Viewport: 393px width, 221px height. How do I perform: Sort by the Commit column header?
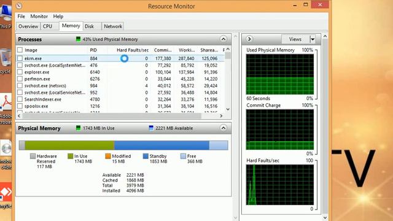click(162, 50)
